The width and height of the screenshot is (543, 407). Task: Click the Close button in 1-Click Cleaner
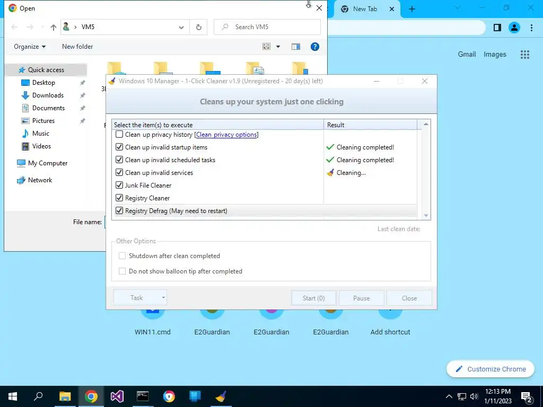coord(409,298)
